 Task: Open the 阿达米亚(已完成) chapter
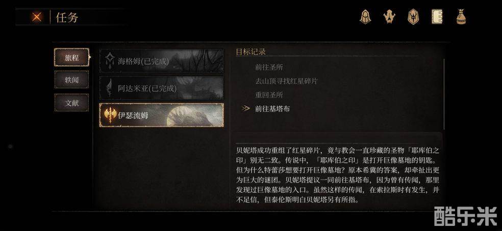(x=162, y=88)
